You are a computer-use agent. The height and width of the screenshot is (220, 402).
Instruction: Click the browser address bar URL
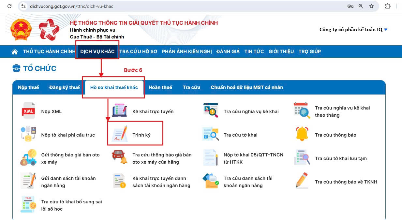click(x=72, y=6)
